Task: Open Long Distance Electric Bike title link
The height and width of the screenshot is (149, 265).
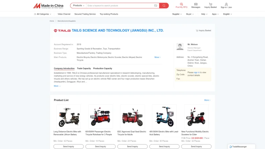Action: (67, 133)
